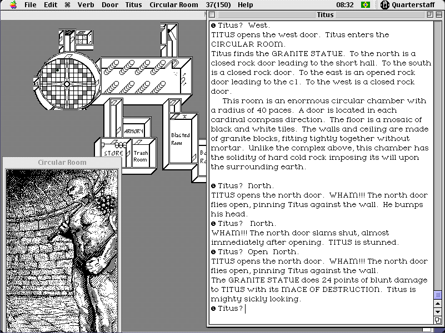Toggle the Titus window collapse box
The image size is (445, 333).
pyautogui.click(x=438, y=15)
